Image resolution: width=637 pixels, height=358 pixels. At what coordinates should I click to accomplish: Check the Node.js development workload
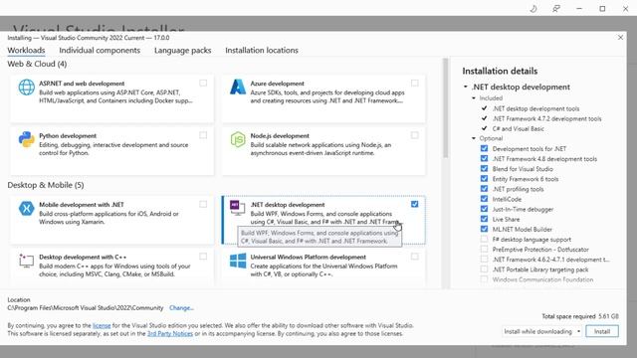pyautogui.click(x=414, y=135)
